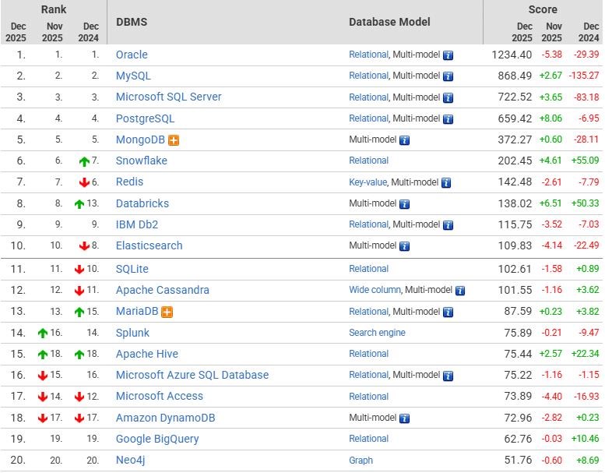
Task: Click the info icon in MySQL's row
Action: (x=448, y=76)
